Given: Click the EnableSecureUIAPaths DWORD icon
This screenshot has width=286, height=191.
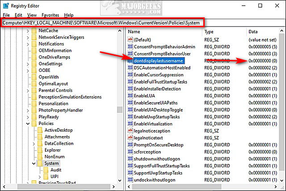Looking at the screenshot, I should pos(130,103).
